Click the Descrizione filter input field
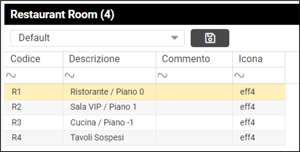The height and width of the screenshot is (152, 300). pyautogui.click(x=109, y=75)
